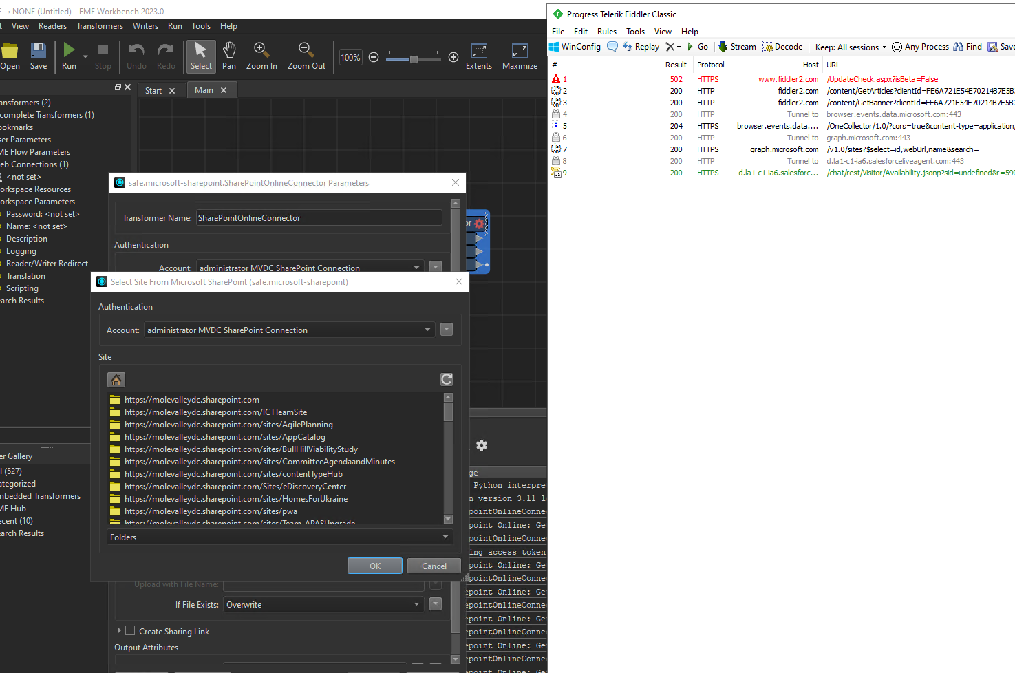Toggle the Create Sharing Link checkbox
Screen dimensions: 1015x673
(x=130, y=631)
